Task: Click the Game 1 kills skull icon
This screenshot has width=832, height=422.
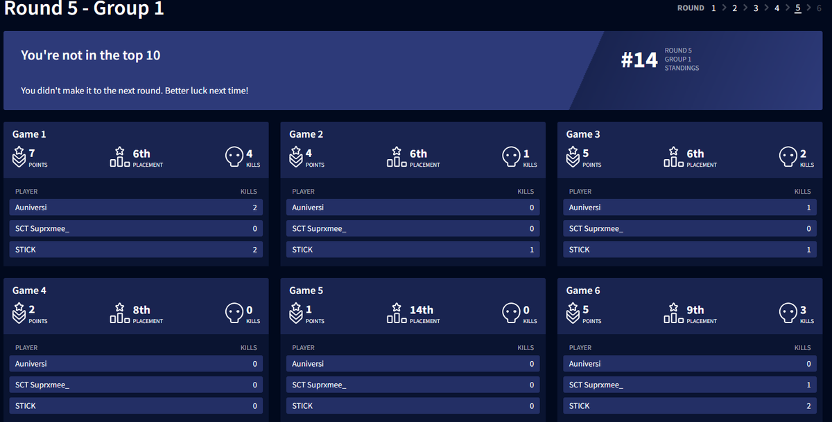Action: coord(234,157)
